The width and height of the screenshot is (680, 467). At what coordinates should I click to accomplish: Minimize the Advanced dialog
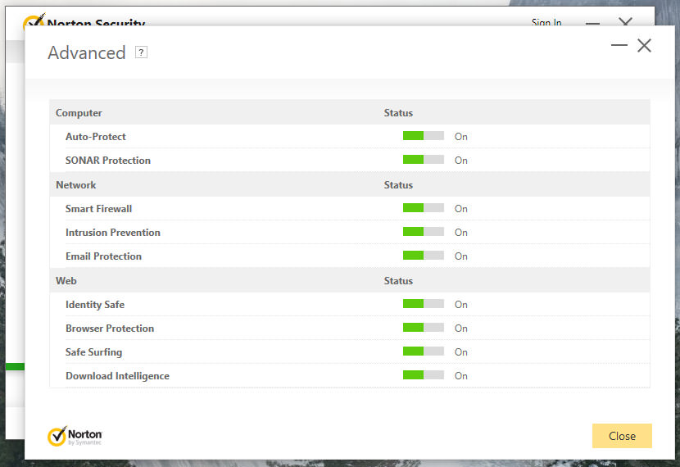[x=619, y=45]
